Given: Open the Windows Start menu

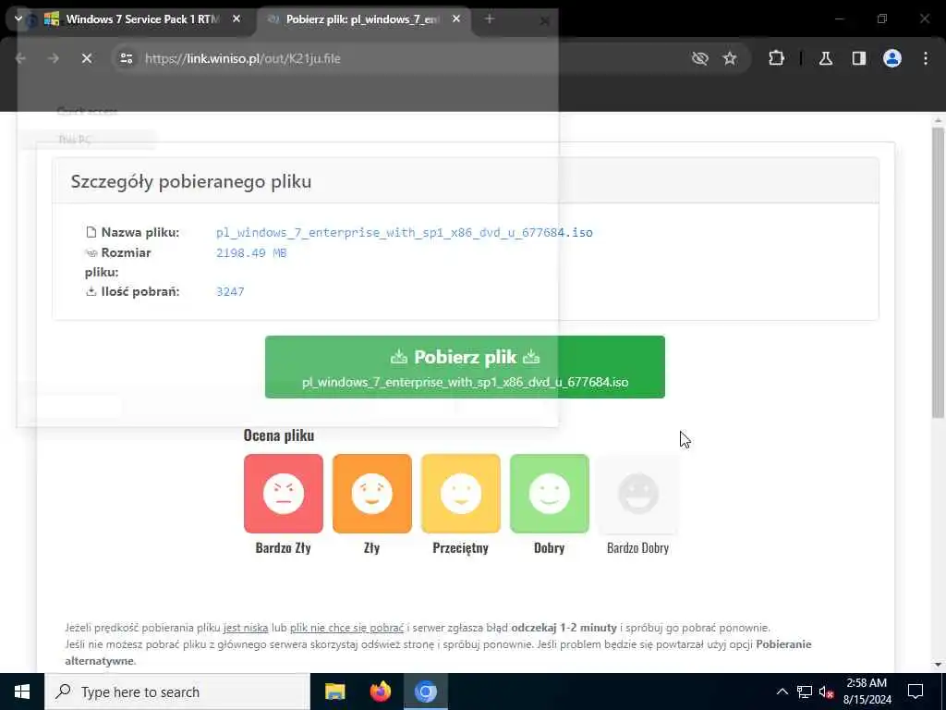Looking at the screenshot, I should point(22,692).
